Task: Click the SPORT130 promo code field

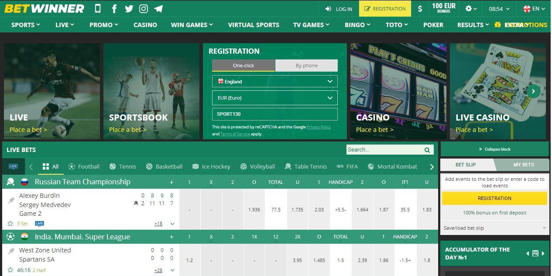Action: (x=275, y=114)
